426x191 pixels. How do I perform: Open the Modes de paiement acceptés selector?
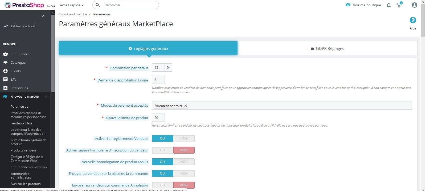tap(282, 105)
